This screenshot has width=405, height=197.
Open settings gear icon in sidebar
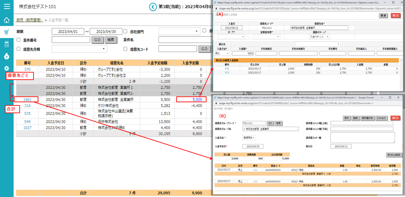[6, 68]
